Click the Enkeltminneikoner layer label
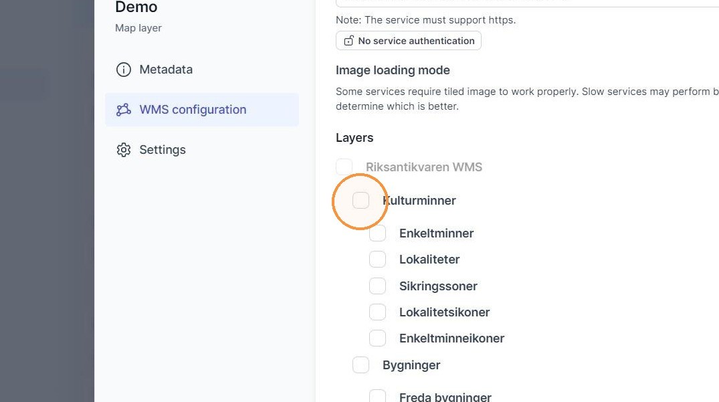The image size is (719, 402). point(451,338)
